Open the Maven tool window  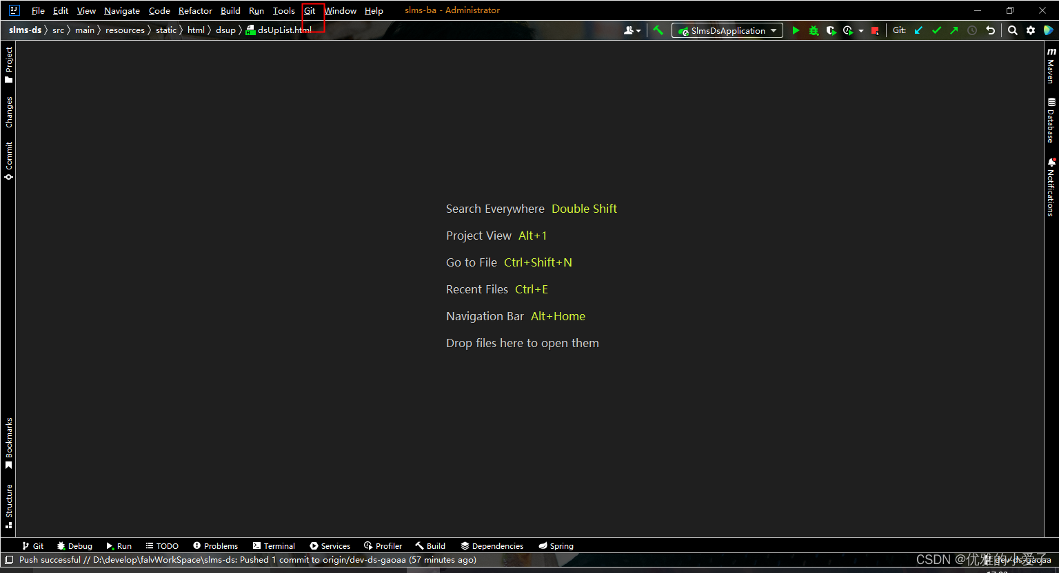click(x=1051, y=66)
